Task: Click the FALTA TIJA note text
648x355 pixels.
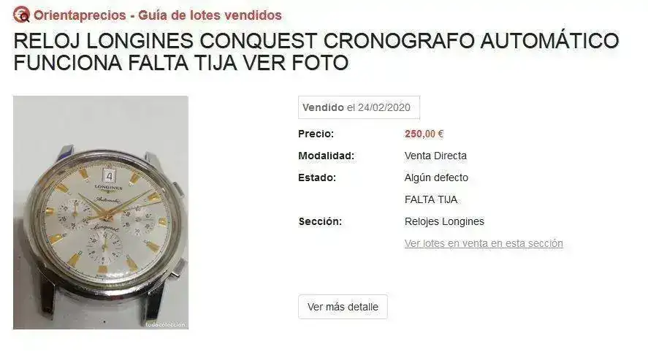Action: 431,199
